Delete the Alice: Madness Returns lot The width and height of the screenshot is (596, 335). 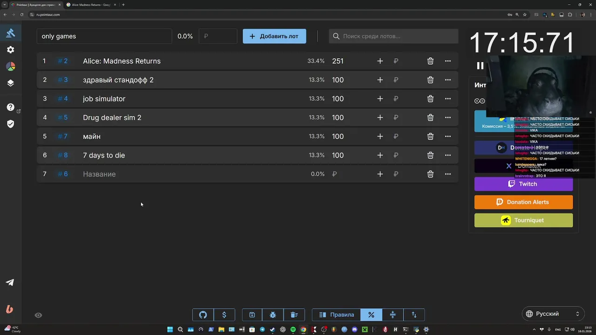(430, 61)
